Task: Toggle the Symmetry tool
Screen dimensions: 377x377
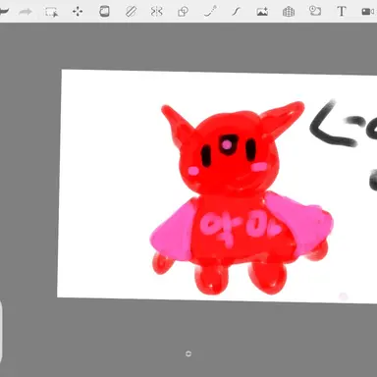Action: [157, 12]
